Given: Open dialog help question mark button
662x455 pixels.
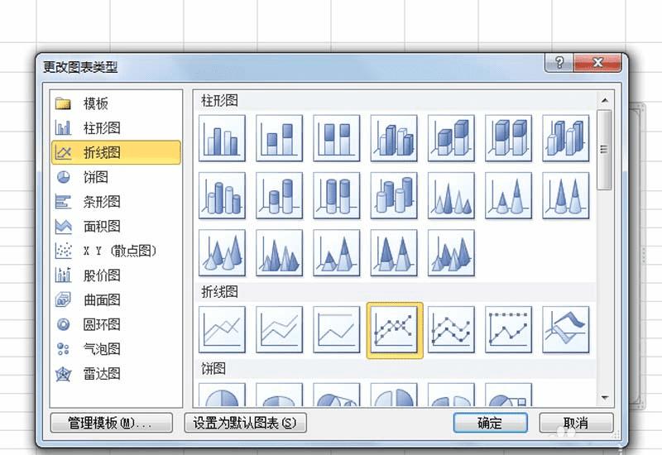Looking at the screenshot, I should pos(559,63).
